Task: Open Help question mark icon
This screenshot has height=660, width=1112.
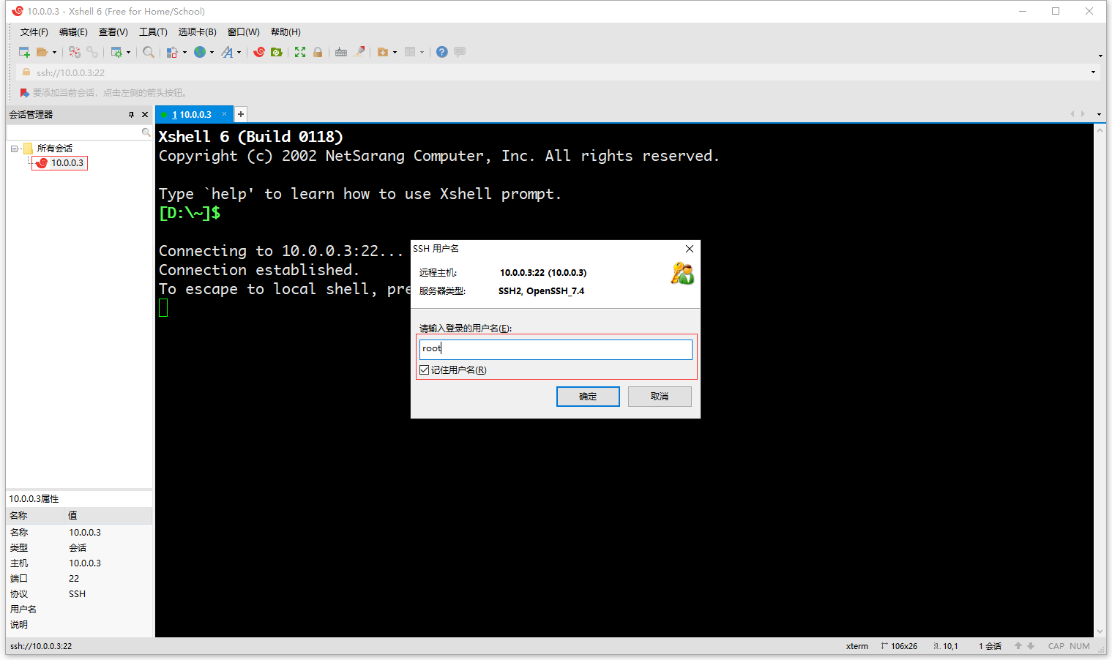Action: [442, 52]
